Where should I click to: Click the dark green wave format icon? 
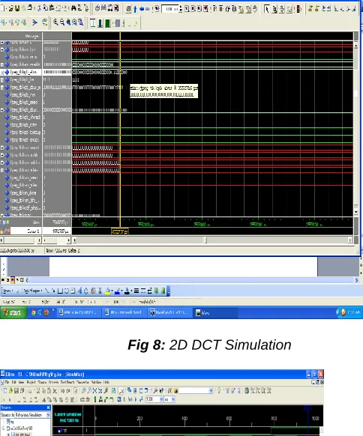click(x=107, y=22)
